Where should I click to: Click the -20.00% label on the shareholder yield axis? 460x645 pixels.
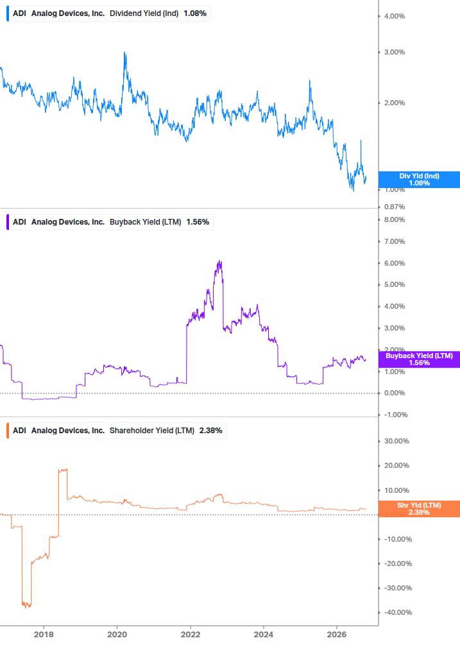[x=398, y=563]
